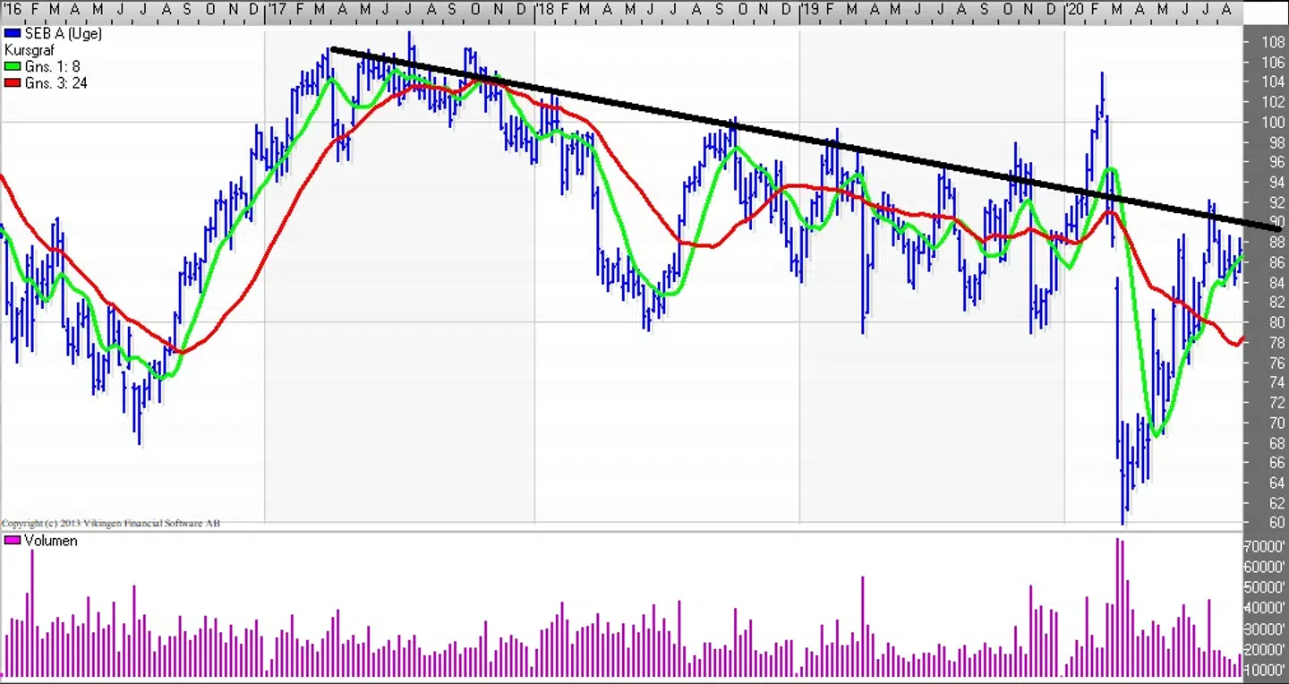Select the '17 year marker on time axis

[277, 9]
